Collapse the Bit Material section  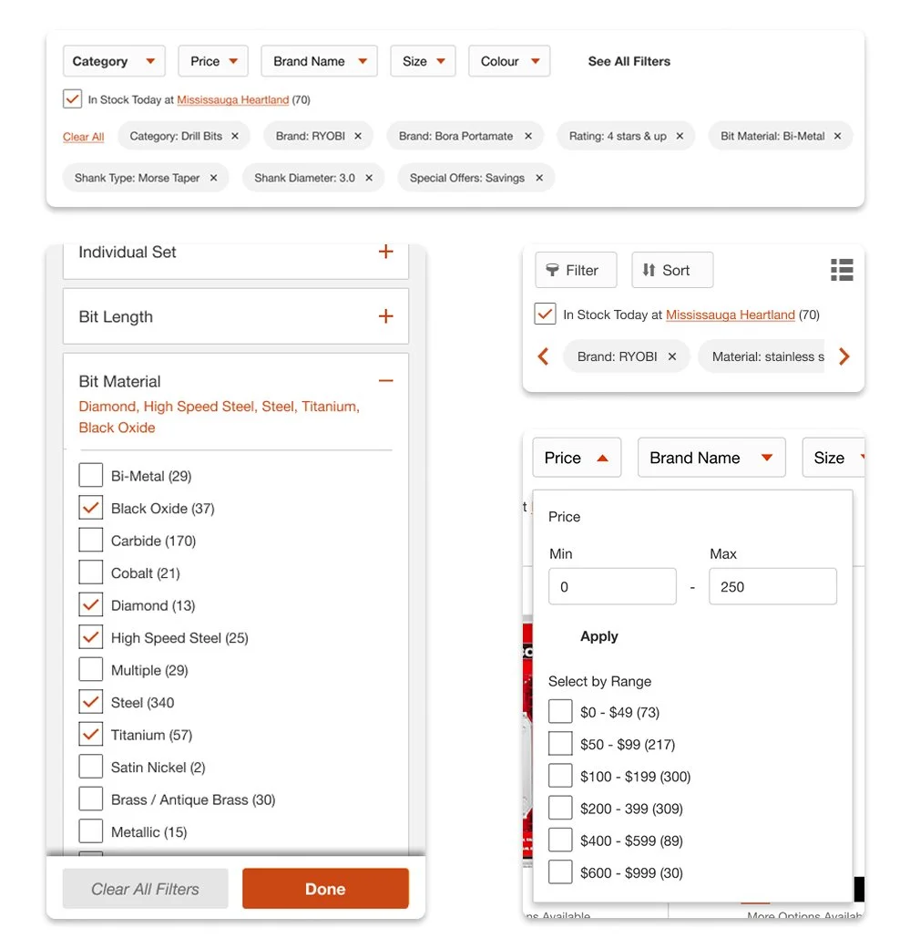(385, 381)
